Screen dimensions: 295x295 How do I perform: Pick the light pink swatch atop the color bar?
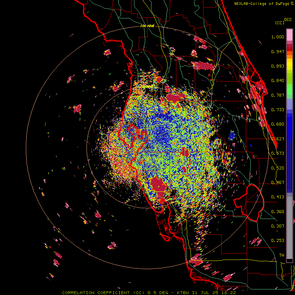click(x=289, y=35)
